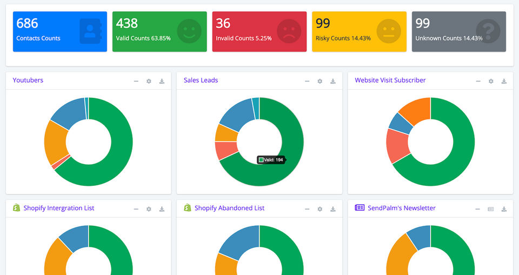The height and width of the screenshot is (275, 519).
Task: Download the Shopify Intergration List
Action: click(x=162, y=209)
